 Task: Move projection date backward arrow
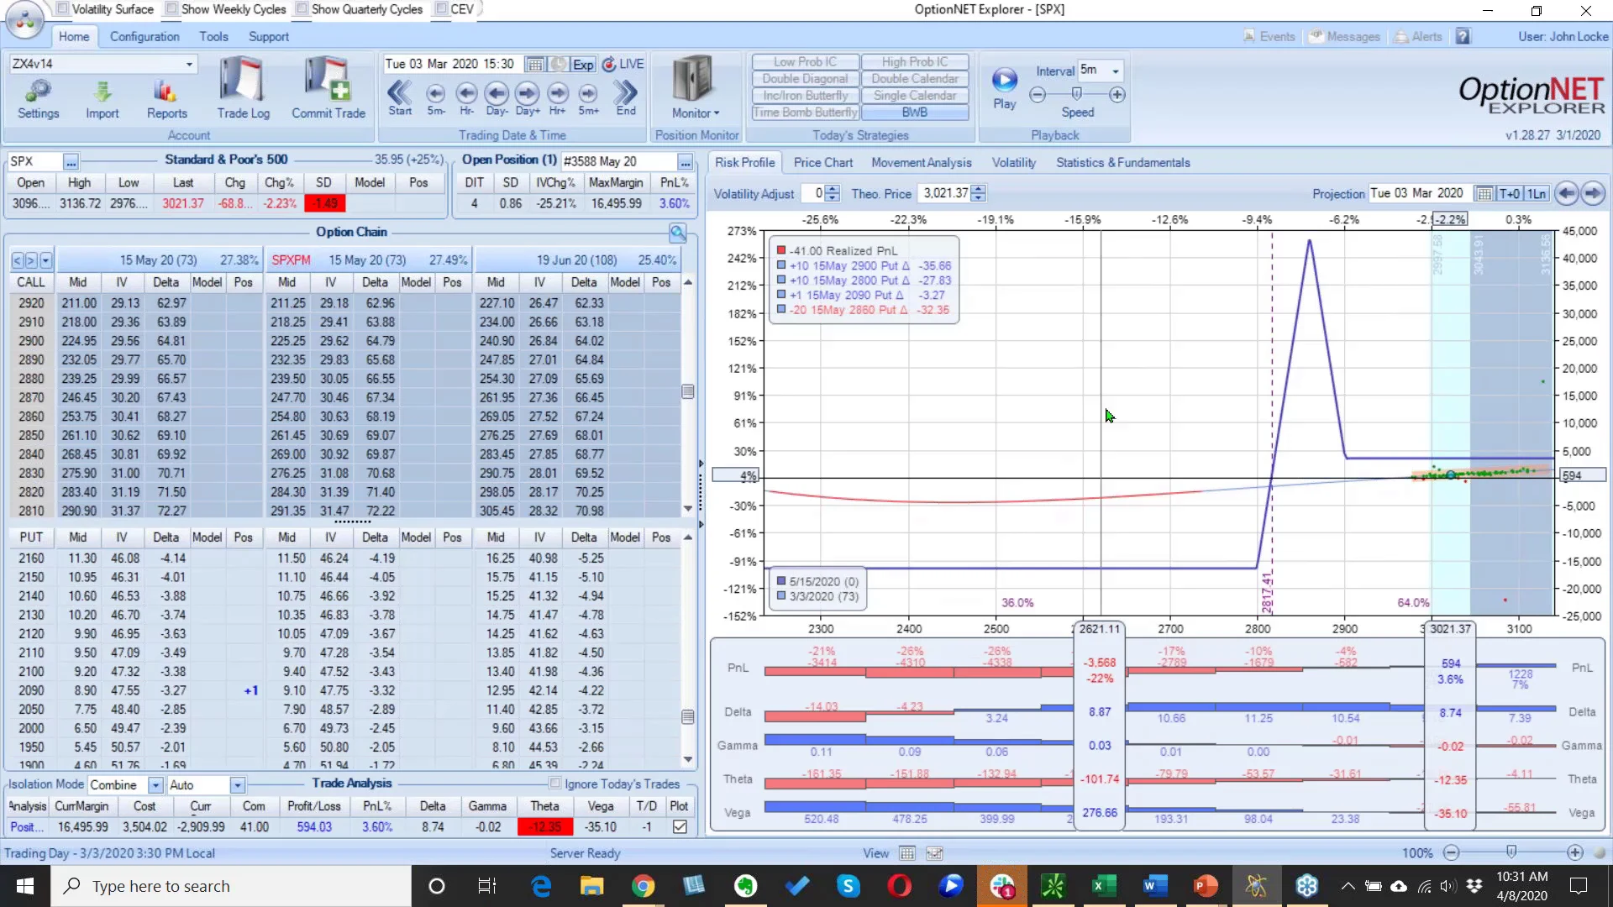click(1566, 193)
